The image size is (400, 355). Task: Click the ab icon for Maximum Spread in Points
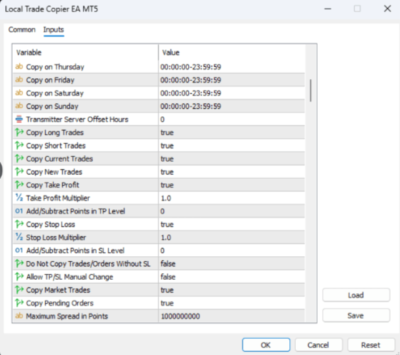19,316
